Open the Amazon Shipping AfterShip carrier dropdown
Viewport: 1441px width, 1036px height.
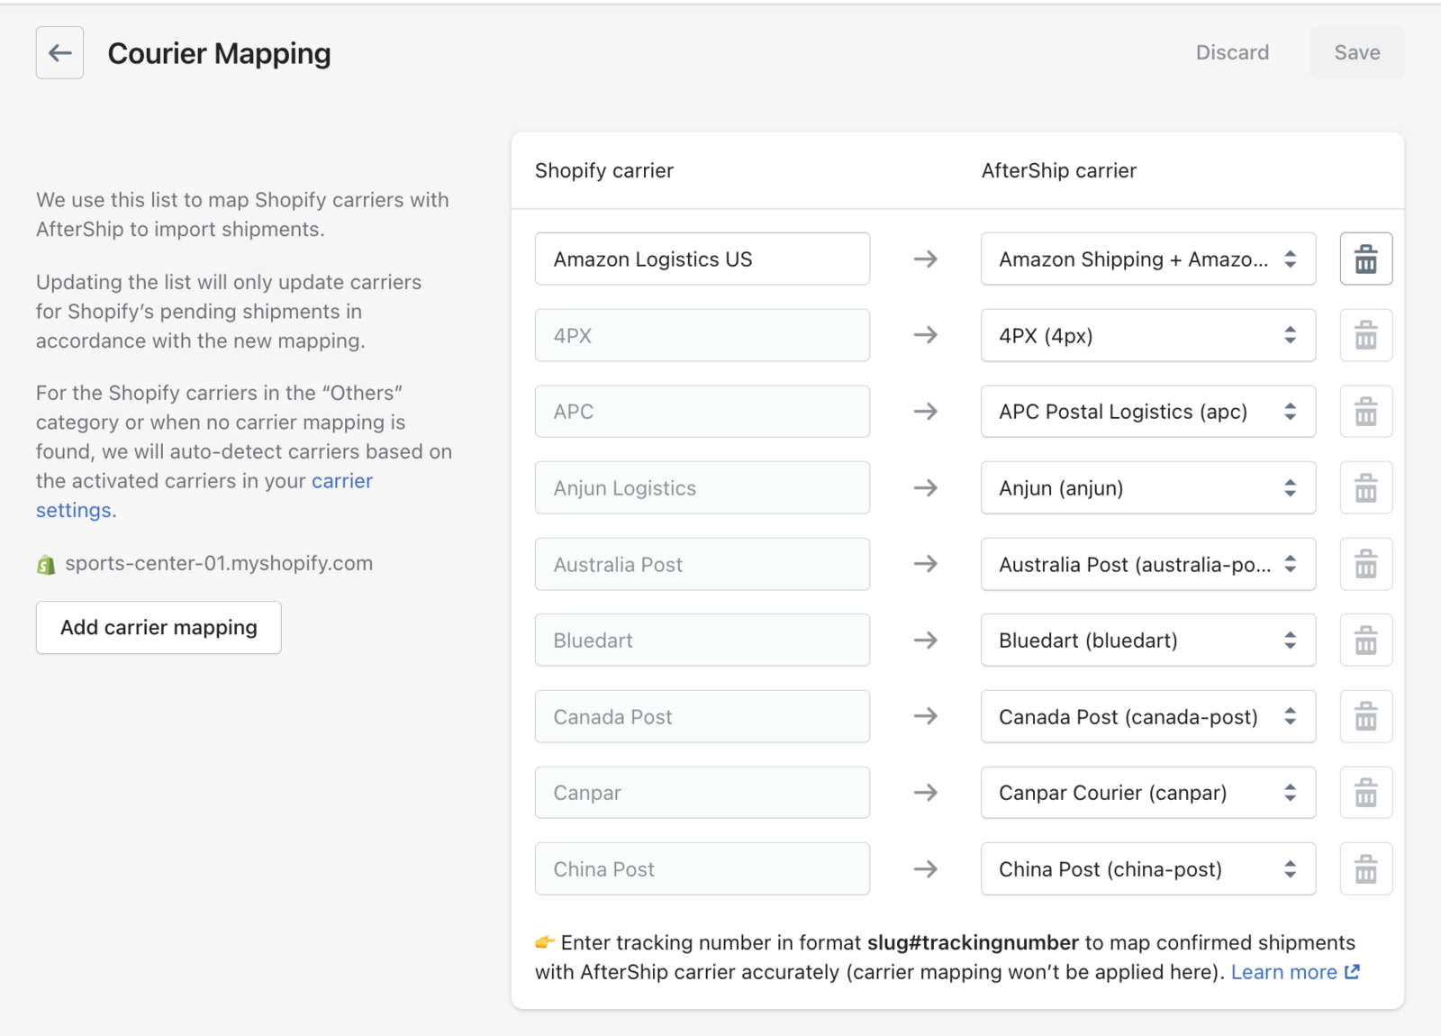click(x=1147, y=259)
